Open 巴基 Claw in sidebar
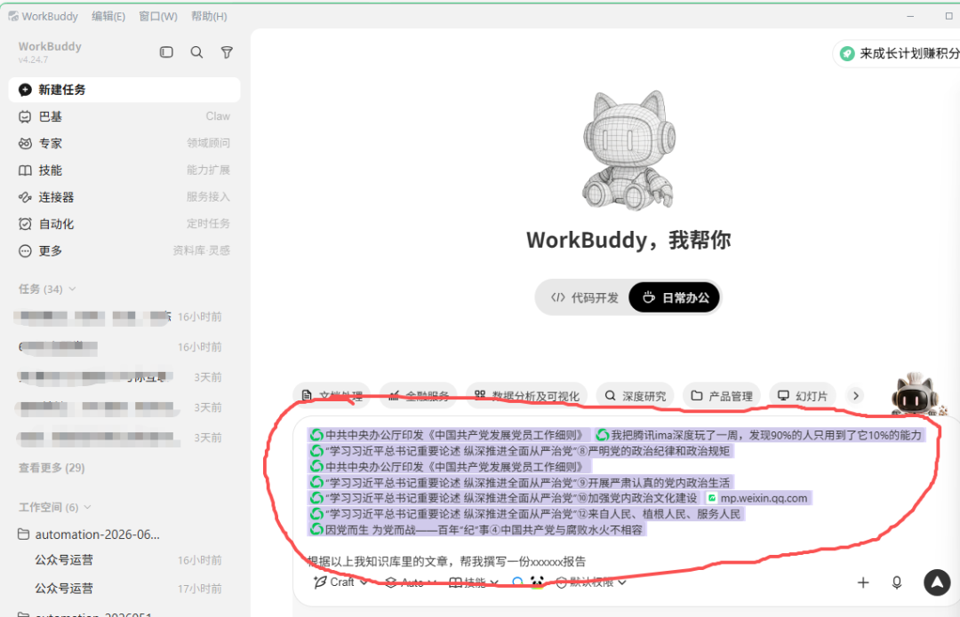The width and height of the screenshot is (960, 617). (x=124, y=116)
